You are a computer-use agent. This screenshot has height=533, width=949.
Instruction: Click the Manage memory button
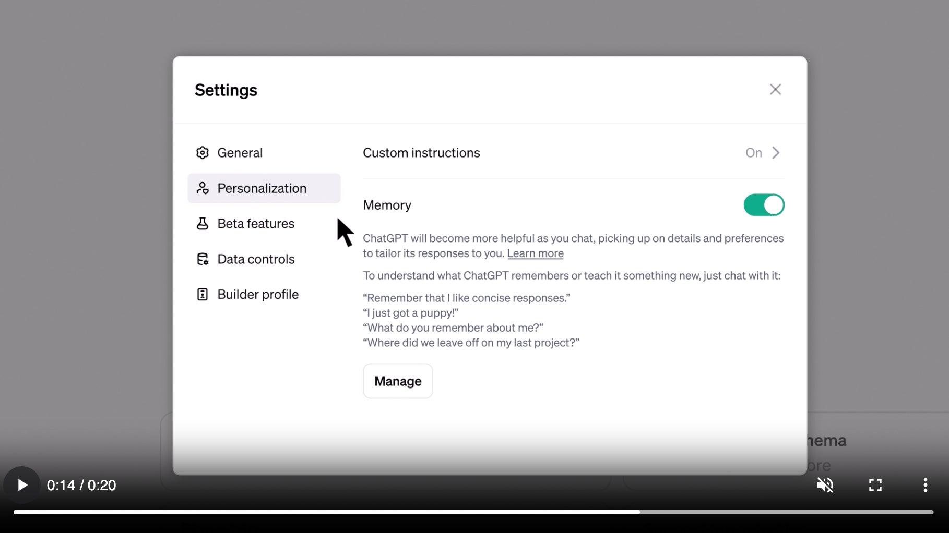(398, 381)
